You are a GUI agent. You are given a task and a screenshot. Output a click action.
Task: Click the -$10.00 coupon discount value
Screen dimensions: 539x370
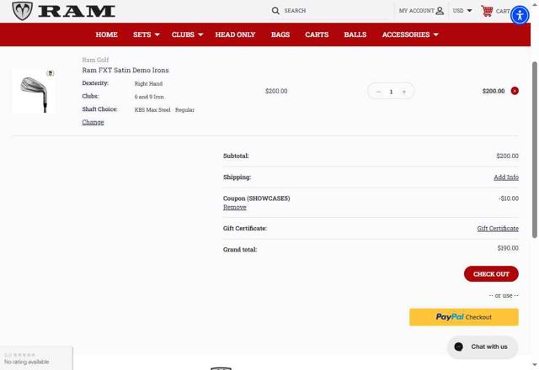tap(509, 198)
